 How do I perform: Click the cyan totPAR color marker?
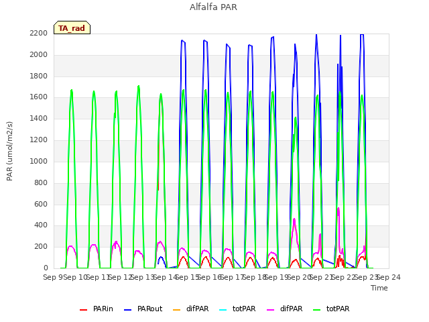tap(223, 310)
